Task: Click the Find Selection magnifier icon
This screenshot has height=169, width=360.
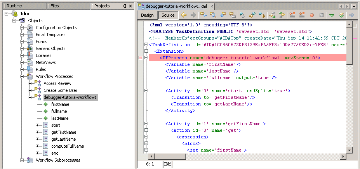Action: (x=213, y=15)
